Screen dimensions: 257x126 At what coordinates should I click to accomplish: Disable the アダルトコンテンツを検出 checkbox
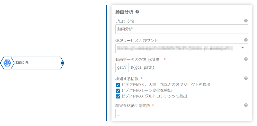(x=118, y=96)
